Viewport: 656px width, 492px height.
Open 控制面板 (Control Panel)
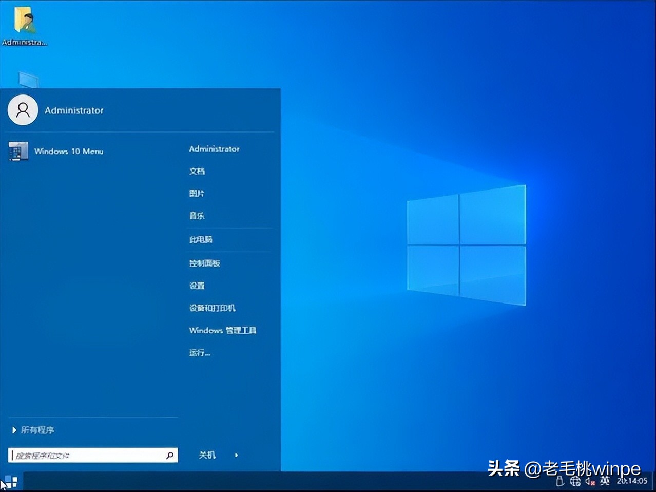click(205, 262)
